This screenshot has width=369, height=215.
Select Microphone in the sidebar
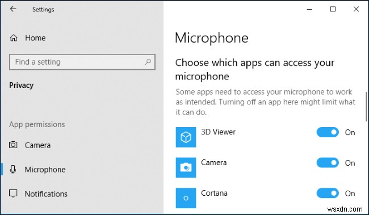[45, 170]
